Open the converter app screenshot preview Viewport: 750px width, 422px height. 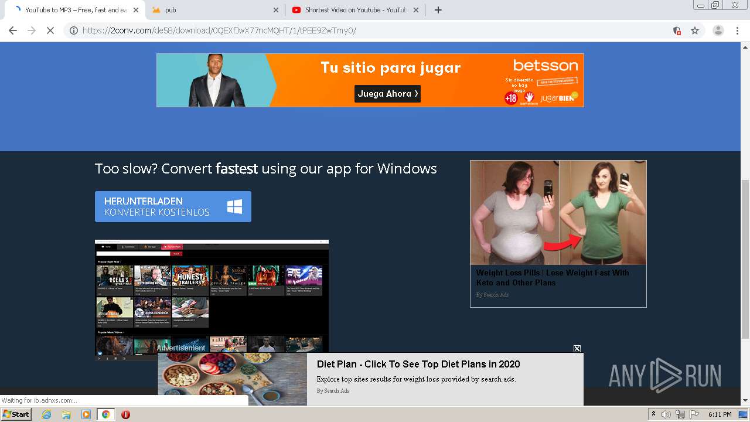pyautogui.click(x=212, y=300)
